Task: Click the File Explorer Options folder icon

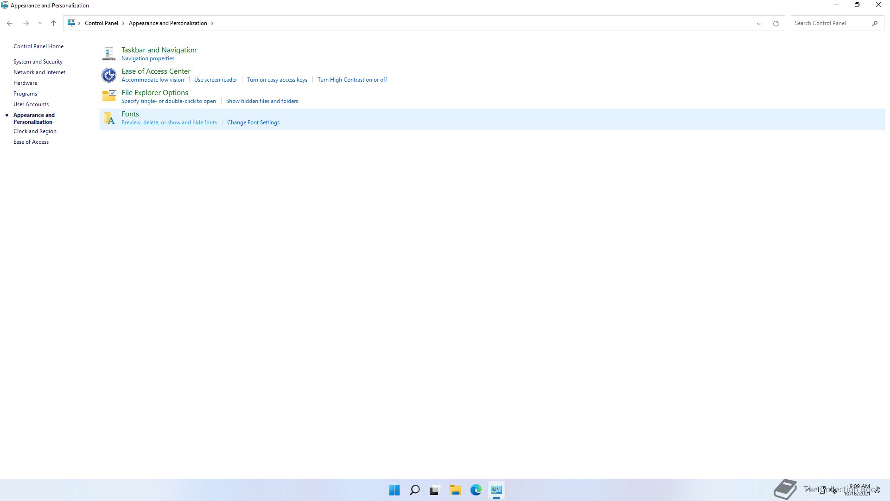Action: 109,96
